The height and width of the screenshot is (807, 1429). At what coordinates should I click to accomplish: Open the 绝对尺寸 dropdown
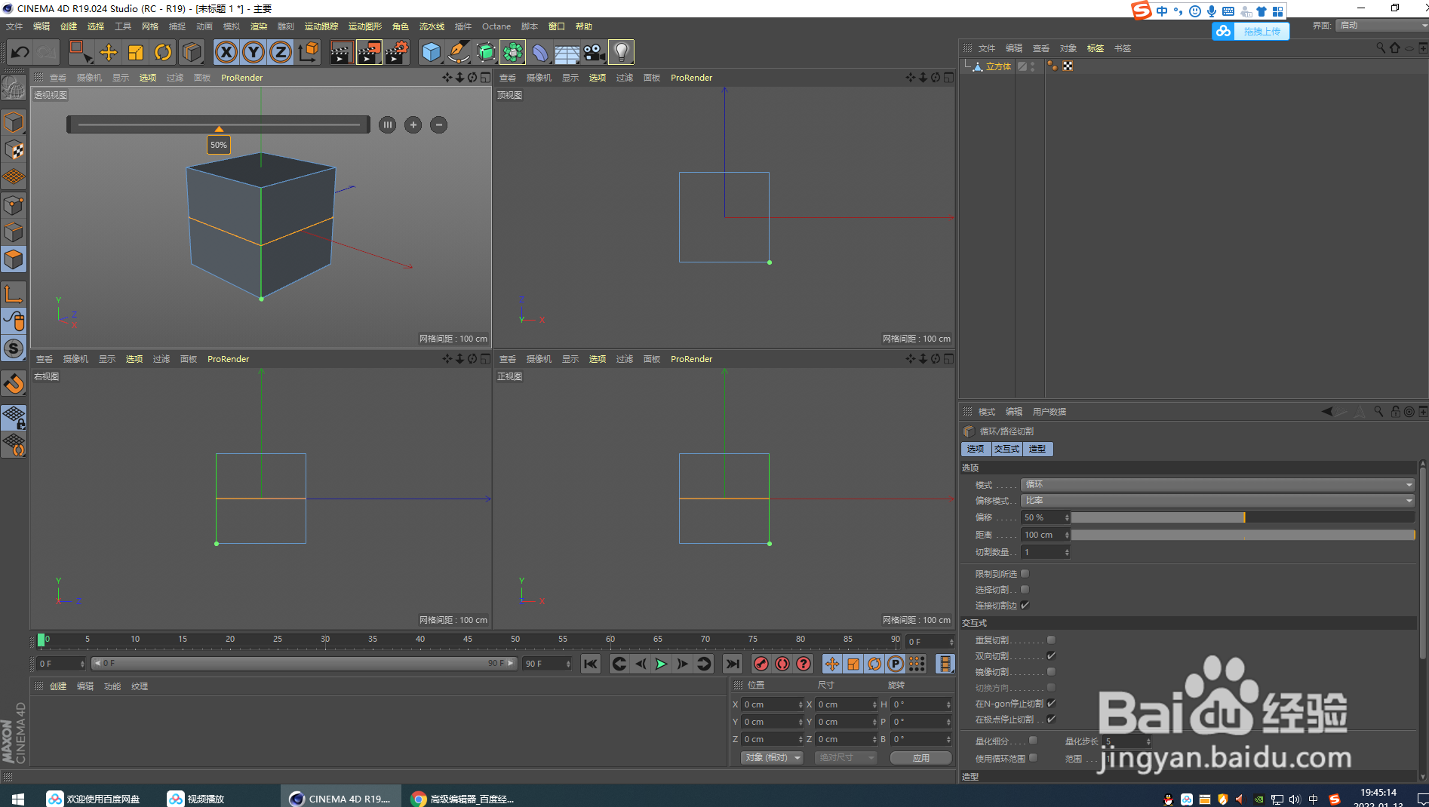click(846, 757)
